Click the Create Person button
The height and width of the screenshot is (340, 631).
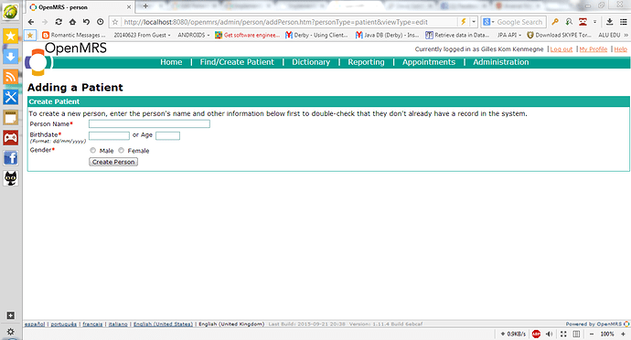click(113, 162)
